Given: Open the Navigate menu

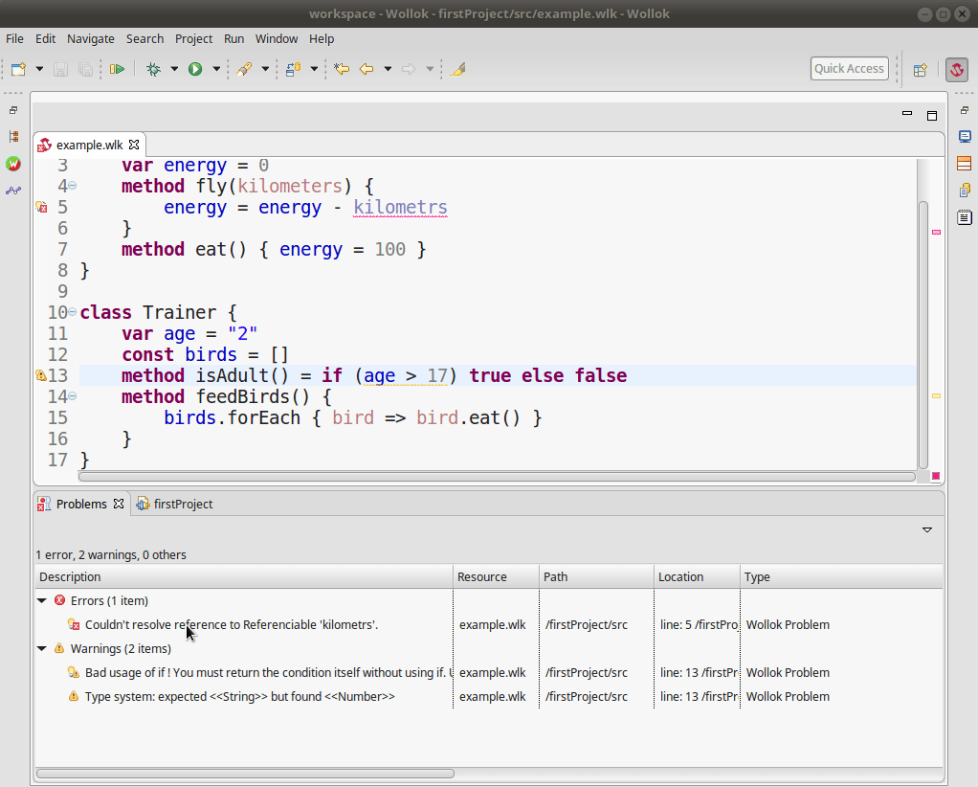Looking at the screenshot, I should [x=90, y=38].
